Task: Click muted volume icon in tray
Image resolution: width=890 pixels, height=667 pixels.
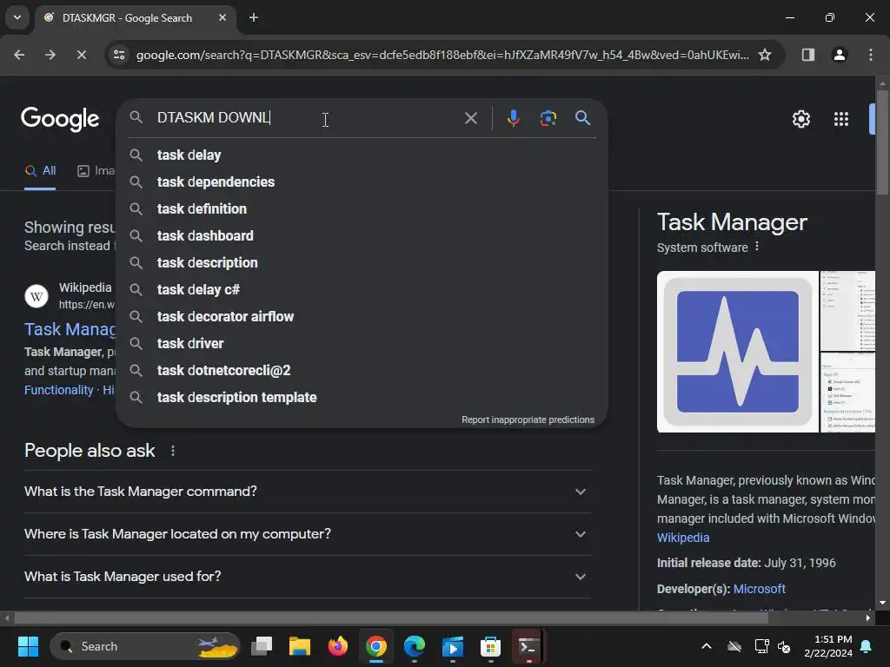Action: (784, 646)
